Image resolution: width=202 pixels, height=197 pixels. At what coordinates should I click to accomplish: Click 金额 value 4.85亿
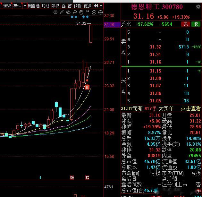coord(154,144)
